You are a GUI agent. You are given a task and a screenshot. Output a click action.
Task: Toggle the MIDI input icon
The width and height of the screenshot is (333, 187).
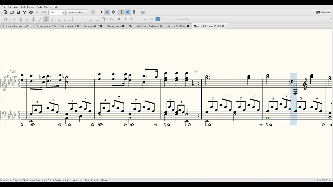pyautogui.click(x=93, y=12)
